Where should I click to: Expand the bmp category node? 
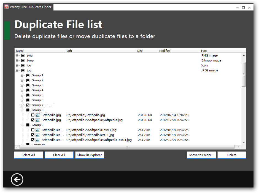(x=17, y=60)
